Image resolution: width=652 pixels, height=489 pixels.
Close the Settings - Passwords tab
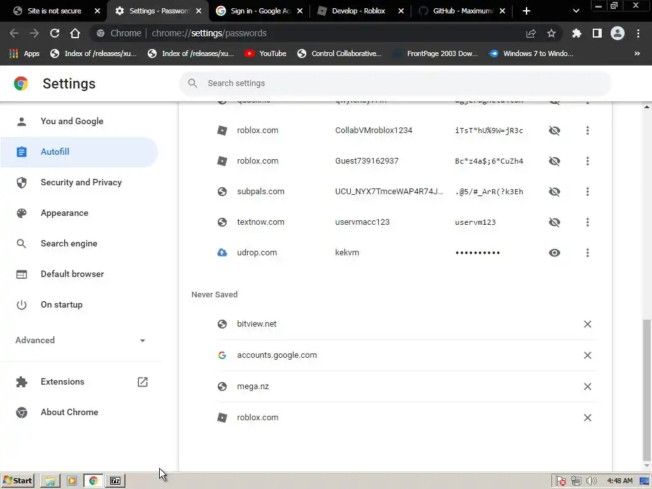pos(199,11)
